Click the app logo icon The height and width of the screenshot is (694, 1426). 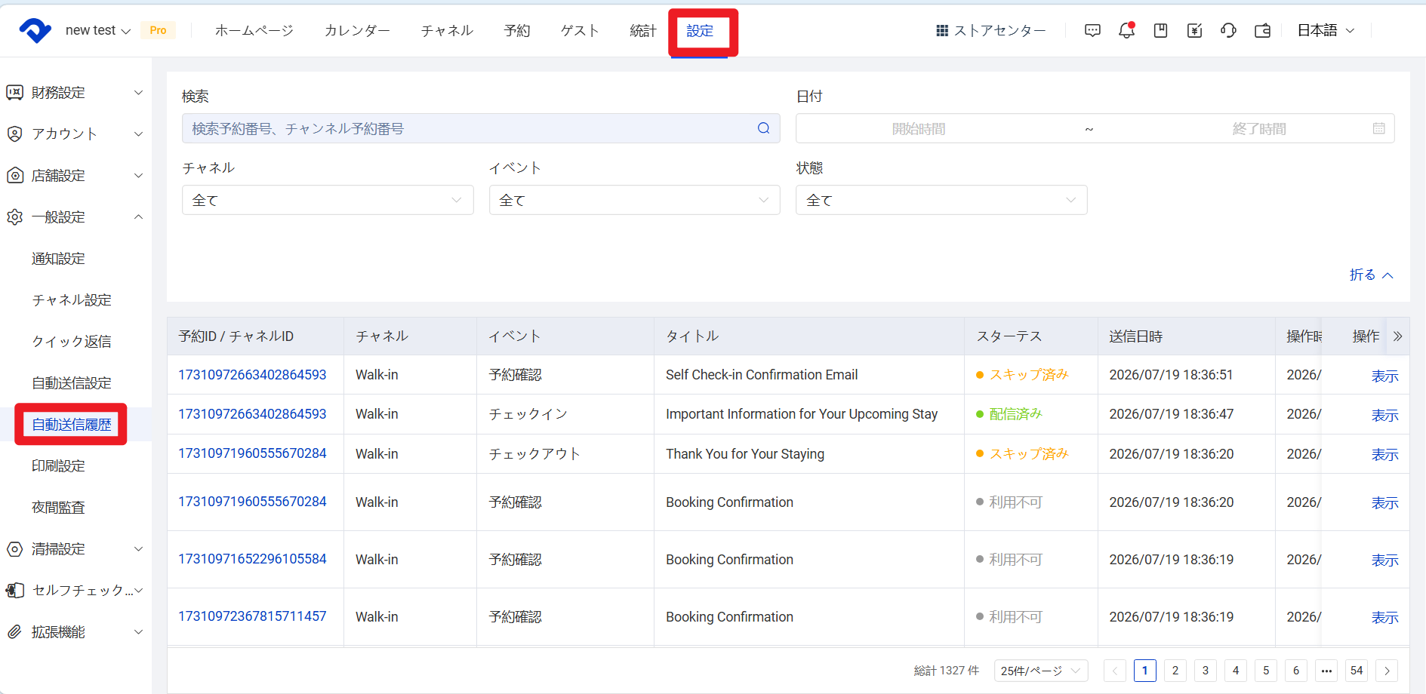35,31
